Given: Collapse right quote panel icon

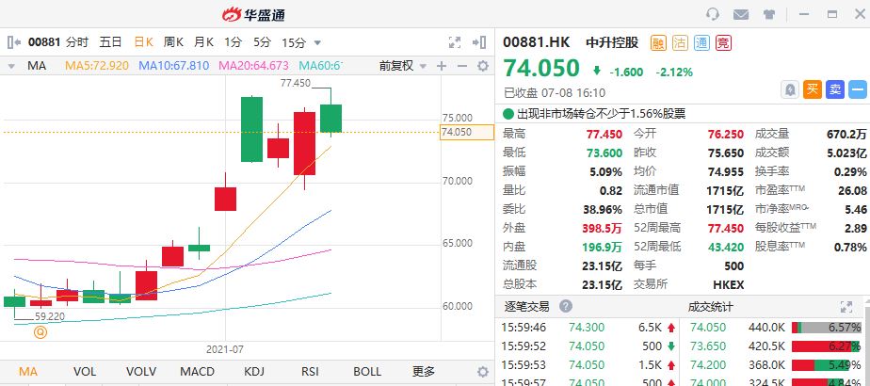Looking at the screenshot, I should click(479, 42).
